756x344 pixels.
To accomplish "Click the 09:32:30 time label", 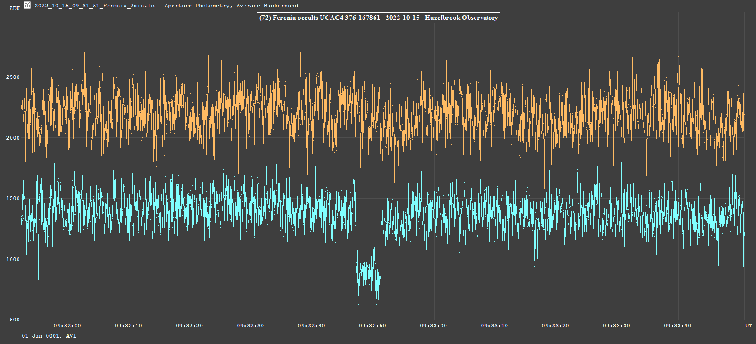I will 250,326.
